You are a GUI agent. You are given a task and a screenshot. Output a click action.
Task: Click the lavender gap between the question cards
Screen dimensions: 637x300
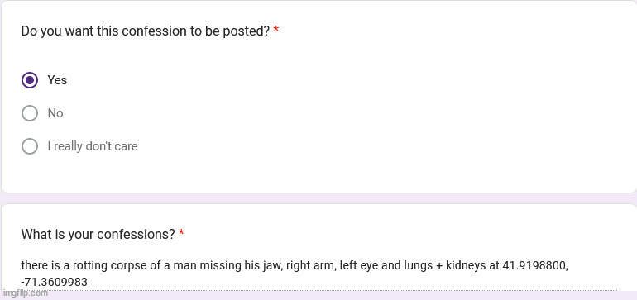[x=318, y=198]
